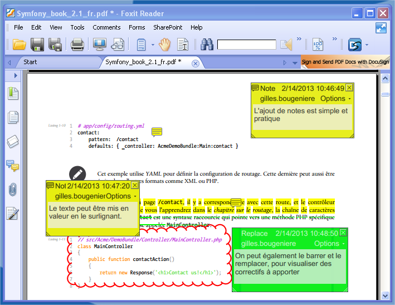The width and height of the screenshot is (395, 305).
Task: Open the File menu
Action: (x=18, y=27)
